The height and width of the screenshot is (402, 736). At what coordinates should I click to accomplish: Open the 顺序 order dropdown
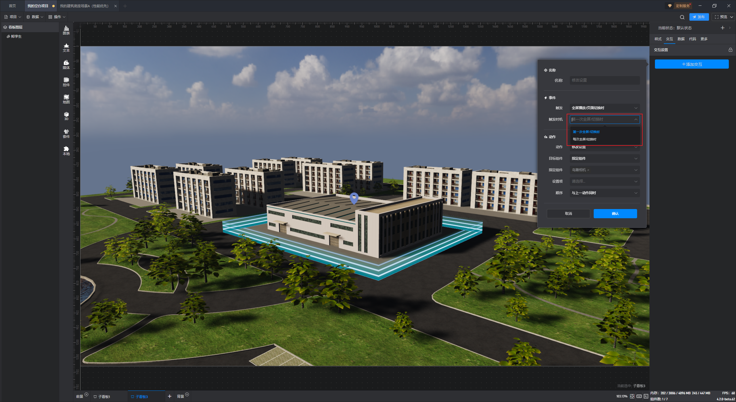(x=604, y=193)
